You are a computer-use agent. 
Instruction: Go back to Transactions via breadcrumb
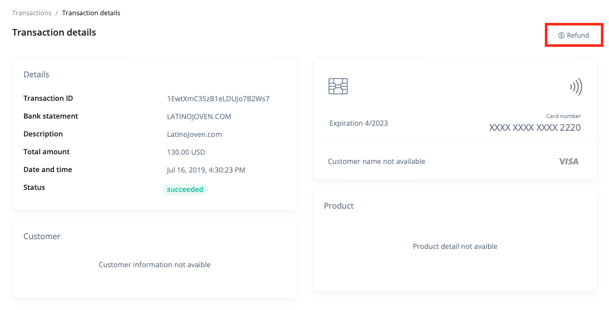coord(32,13)
